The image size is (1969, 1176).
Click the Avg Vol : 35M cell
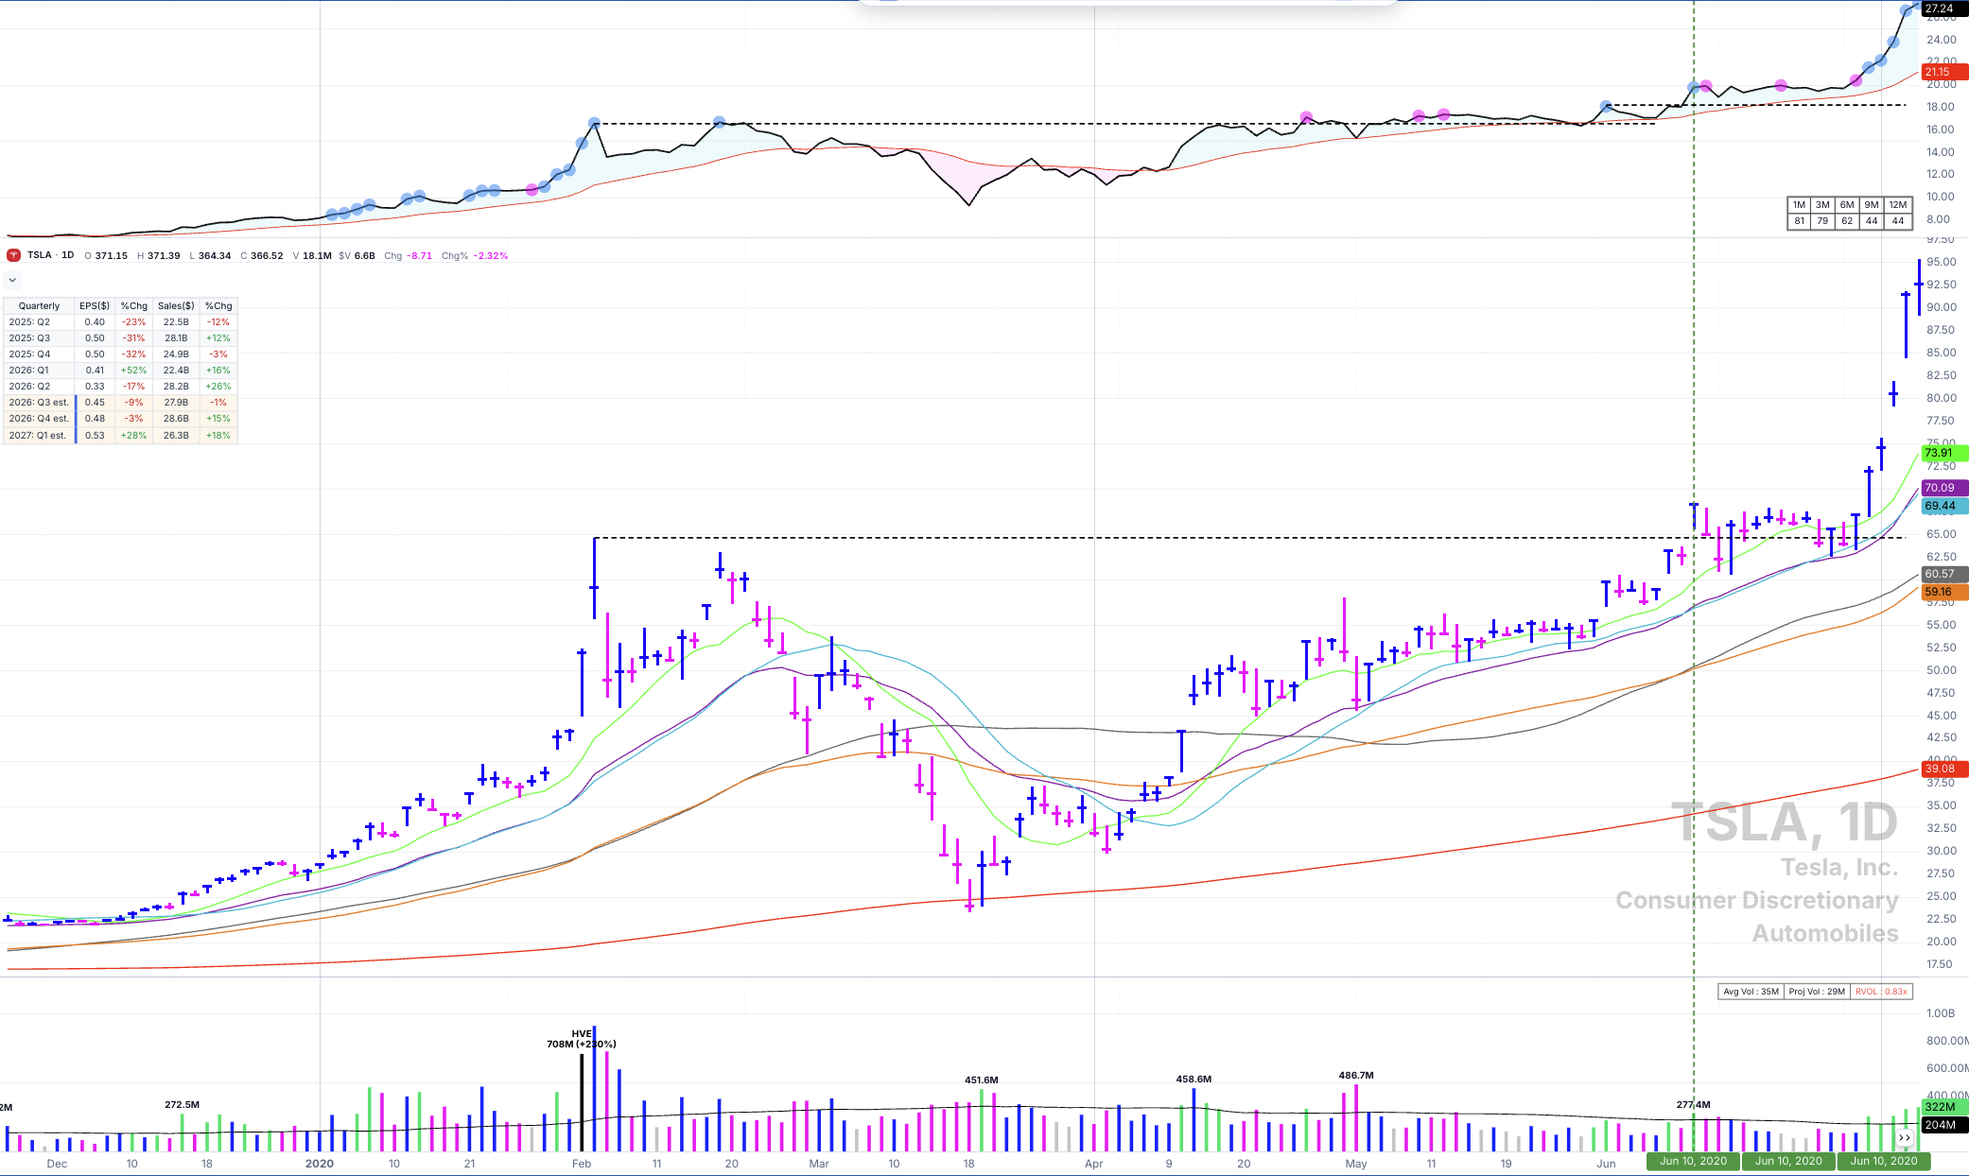click(1751, 992)
